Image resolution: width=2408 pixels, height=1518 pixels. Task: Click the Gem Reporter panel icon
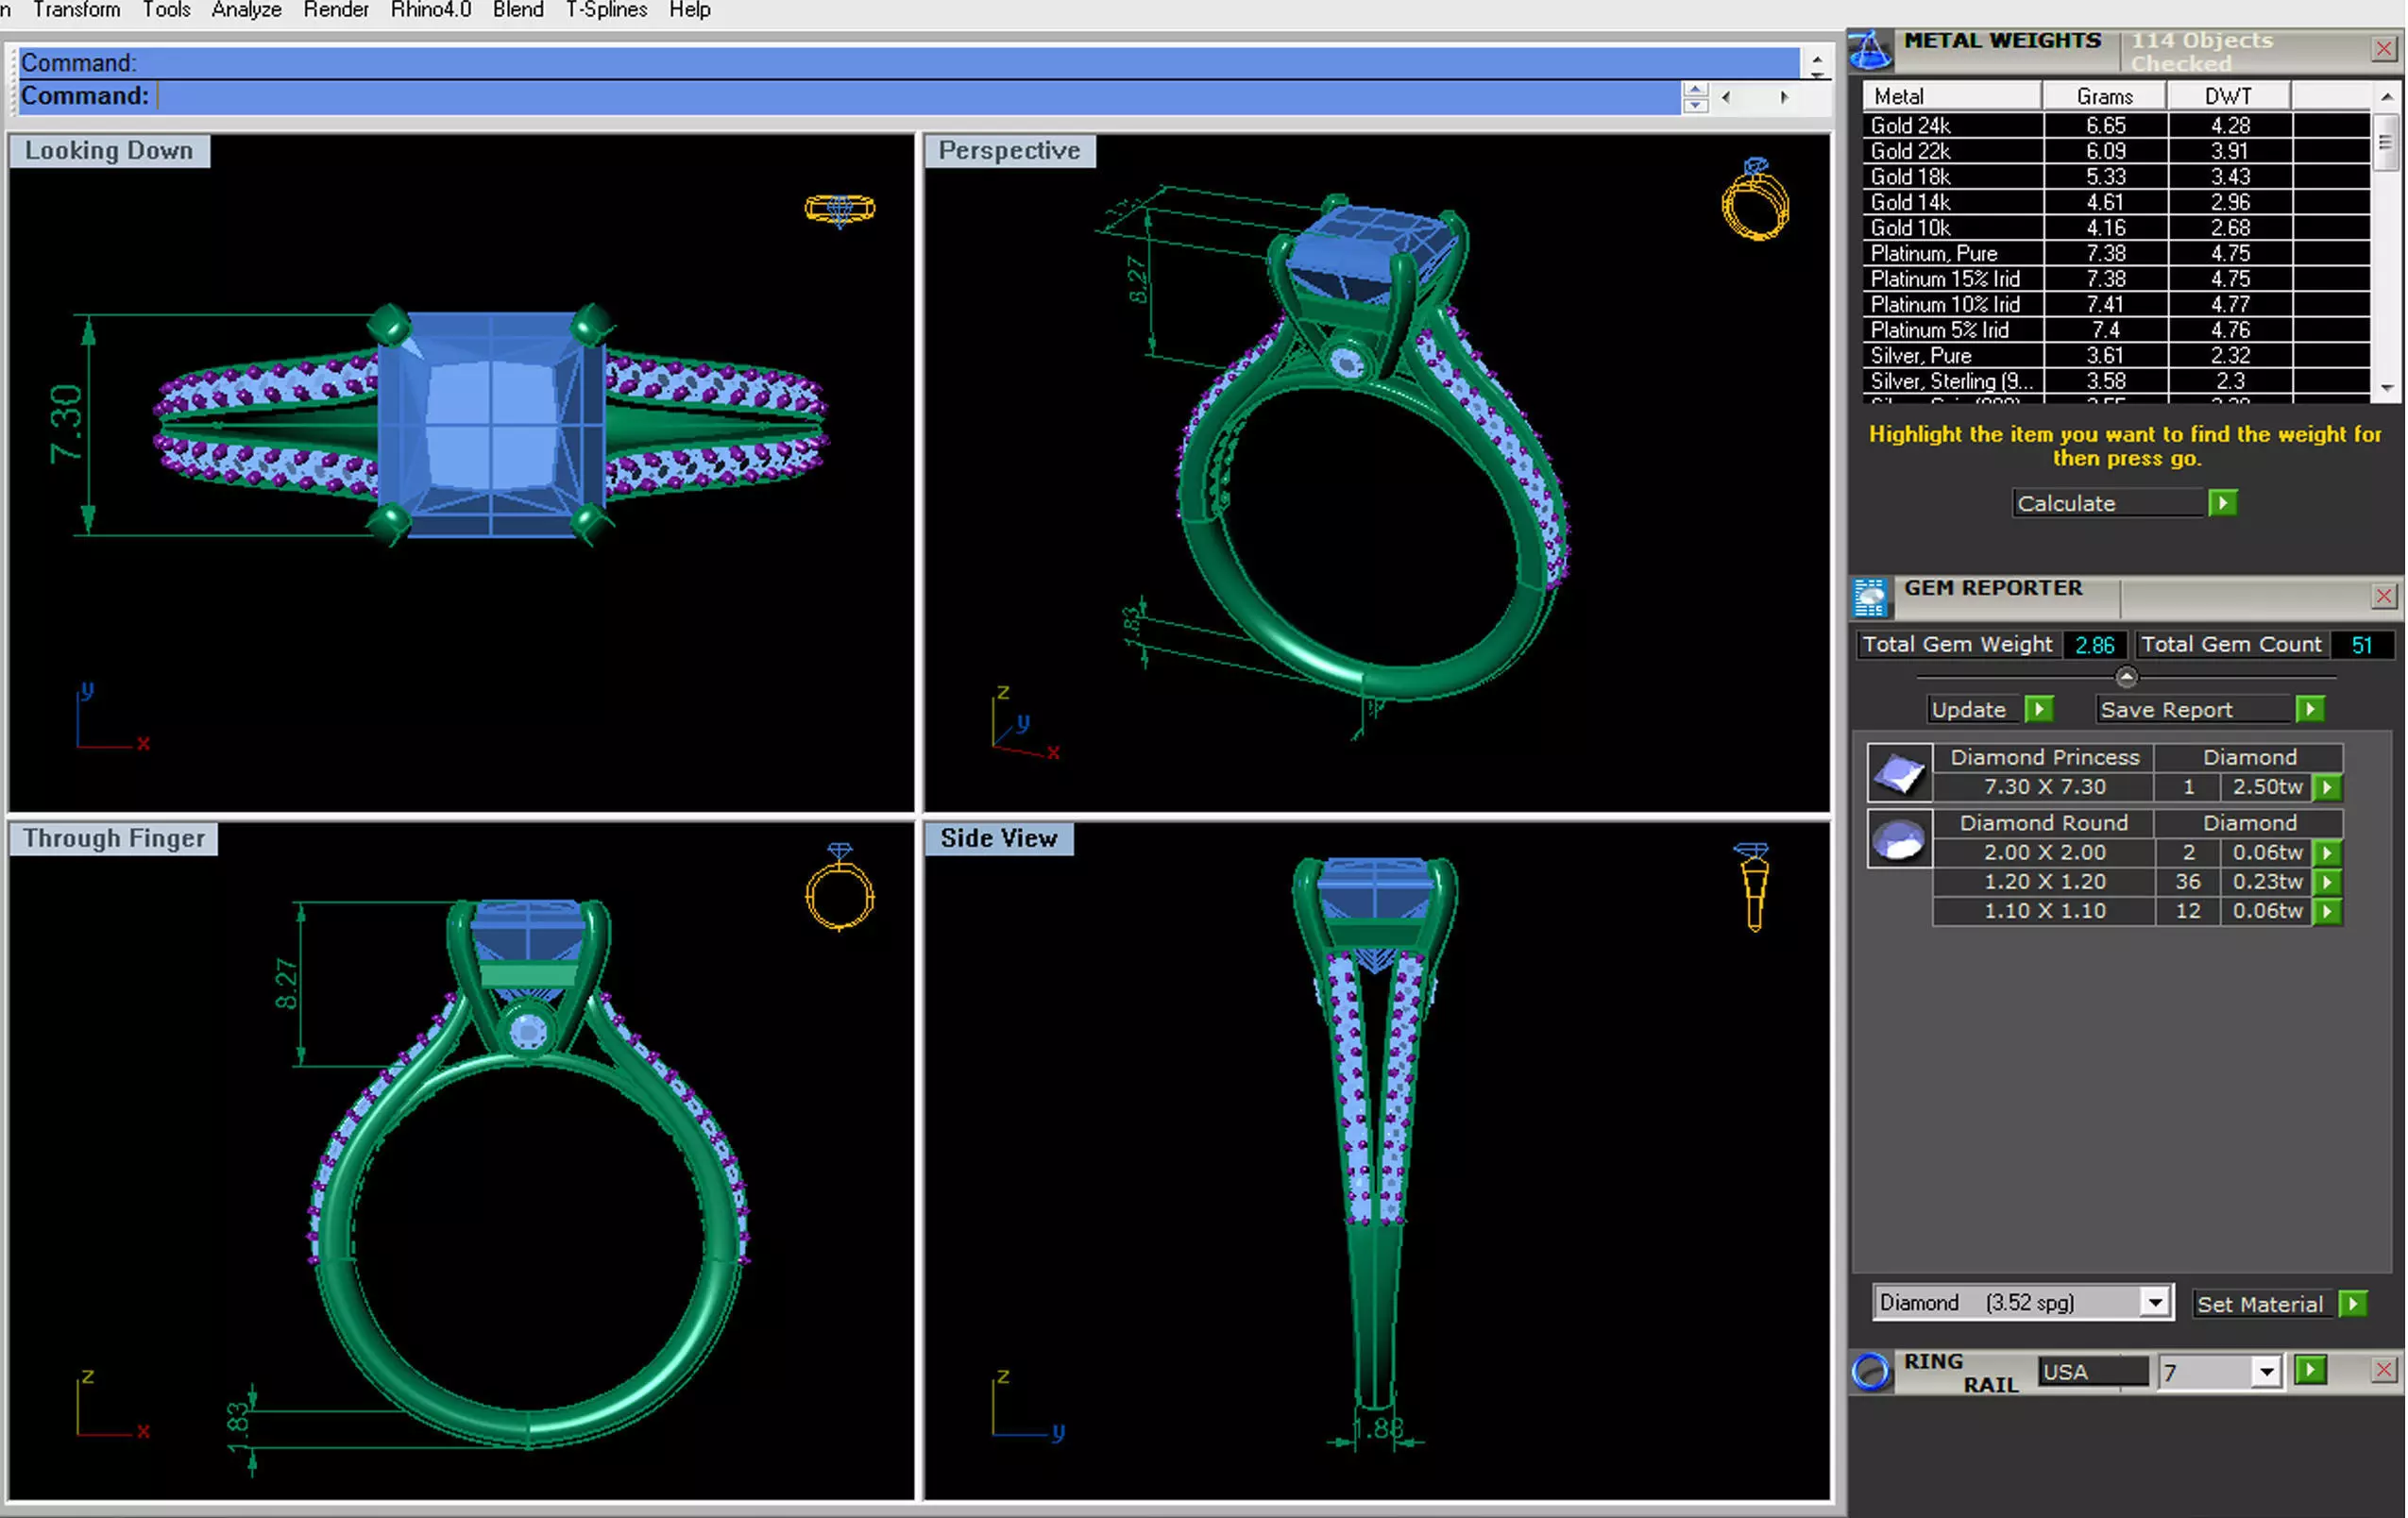point(1870,597)
